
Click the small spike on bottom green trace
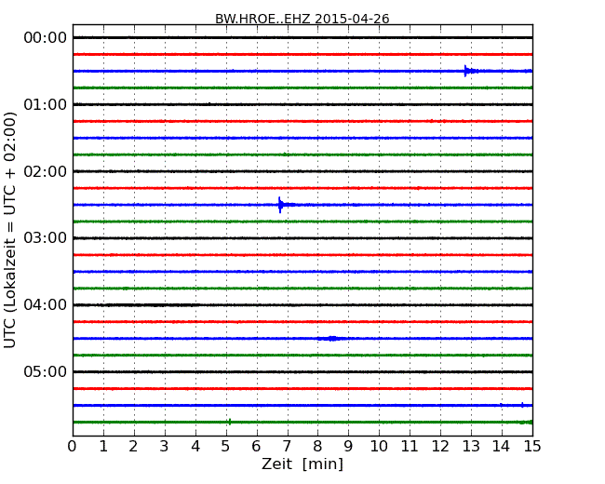click(230, 422)
